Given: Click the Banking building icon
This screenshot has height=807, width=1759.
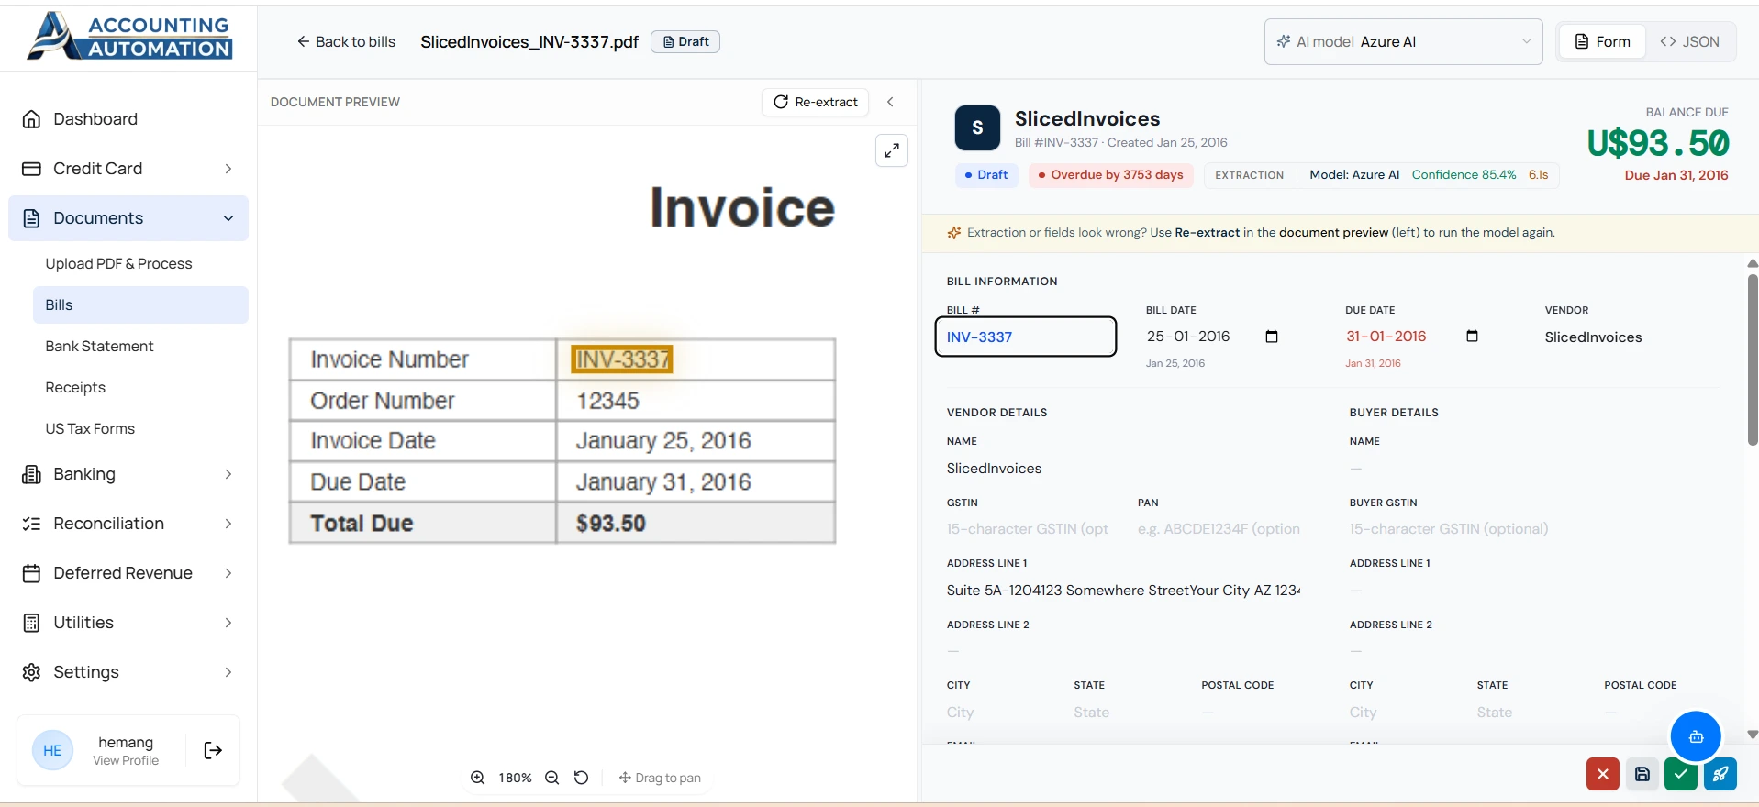Looking at the screenshot, I should pyautogui.click(x=31, y=474).
